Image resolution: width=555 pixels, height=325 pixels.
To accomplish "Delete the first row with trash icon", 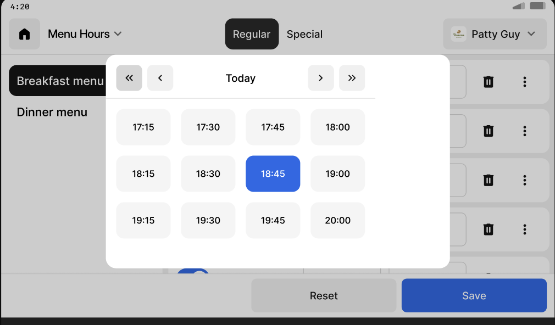I will click(488, 82).
